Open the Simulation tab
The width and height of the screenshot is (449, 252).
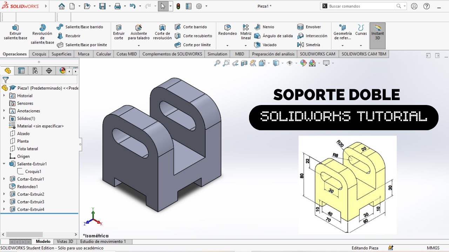coord(217,54)
